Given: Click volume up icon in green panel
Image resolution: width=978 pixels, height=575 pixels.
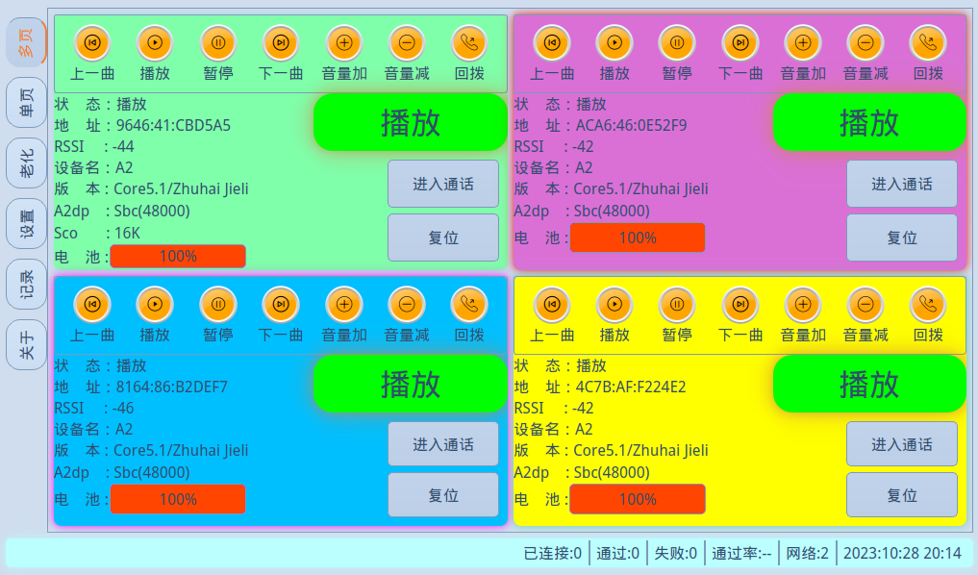Looking at the screenshot, I should (x=344, y=43).
